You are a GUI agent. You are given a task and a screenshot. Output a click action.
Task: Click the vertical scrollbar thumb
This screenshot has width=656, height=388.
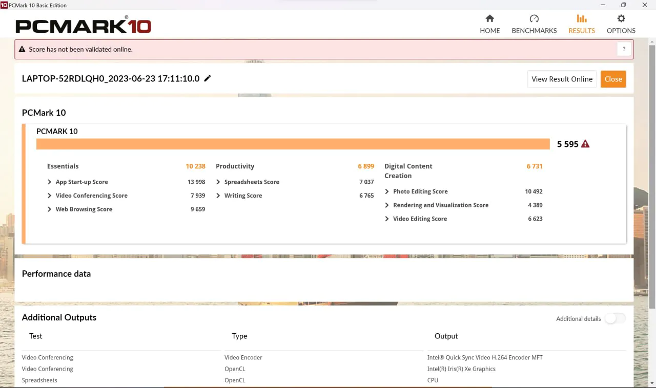(652, 177)
